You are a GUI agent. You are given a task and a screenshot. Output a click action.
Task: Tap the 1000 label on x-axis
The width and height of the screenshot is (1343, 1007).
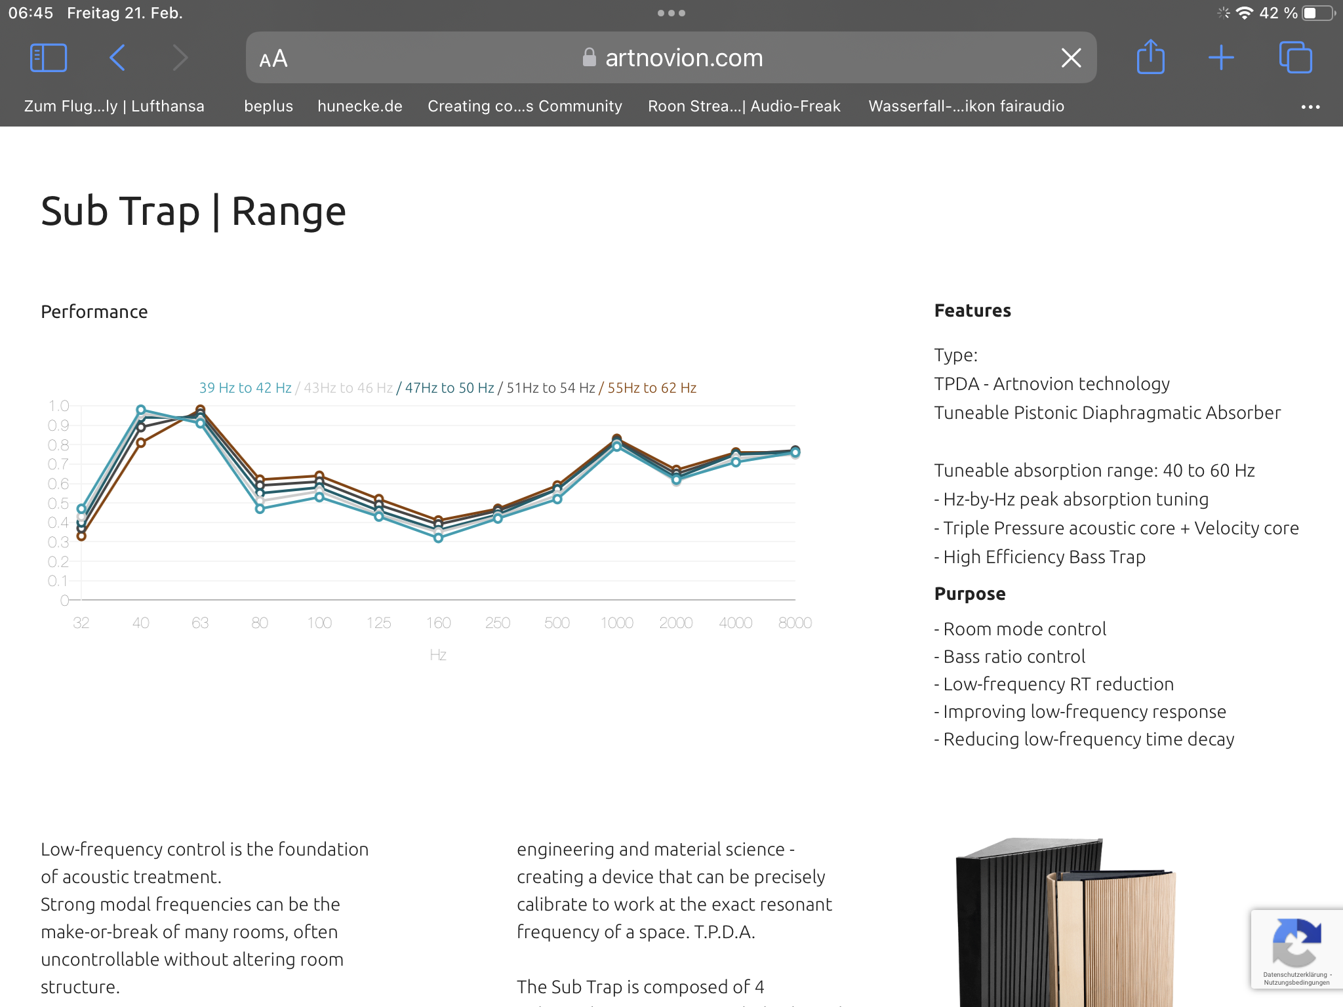click(x=616, y=623)
